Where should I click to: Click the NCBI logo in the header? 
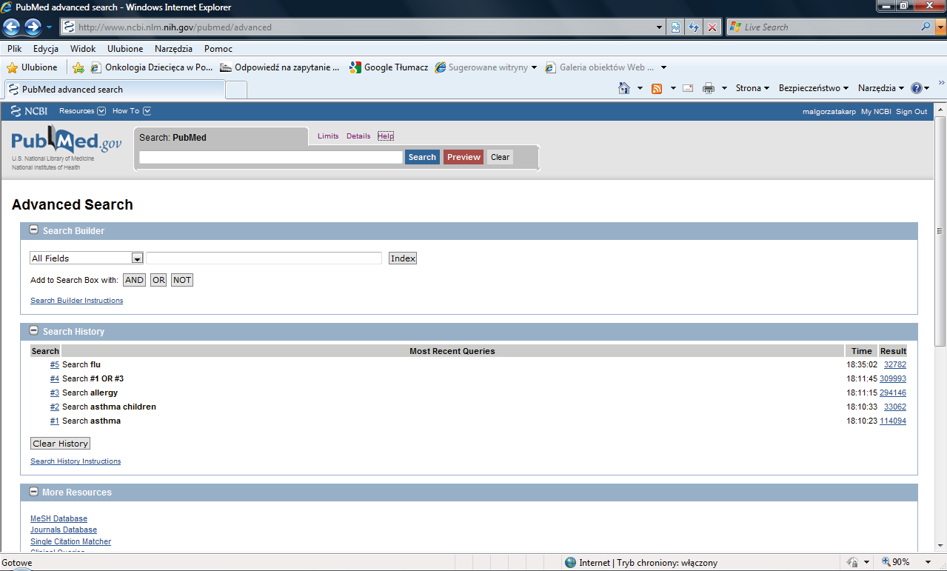pos(29,111)
